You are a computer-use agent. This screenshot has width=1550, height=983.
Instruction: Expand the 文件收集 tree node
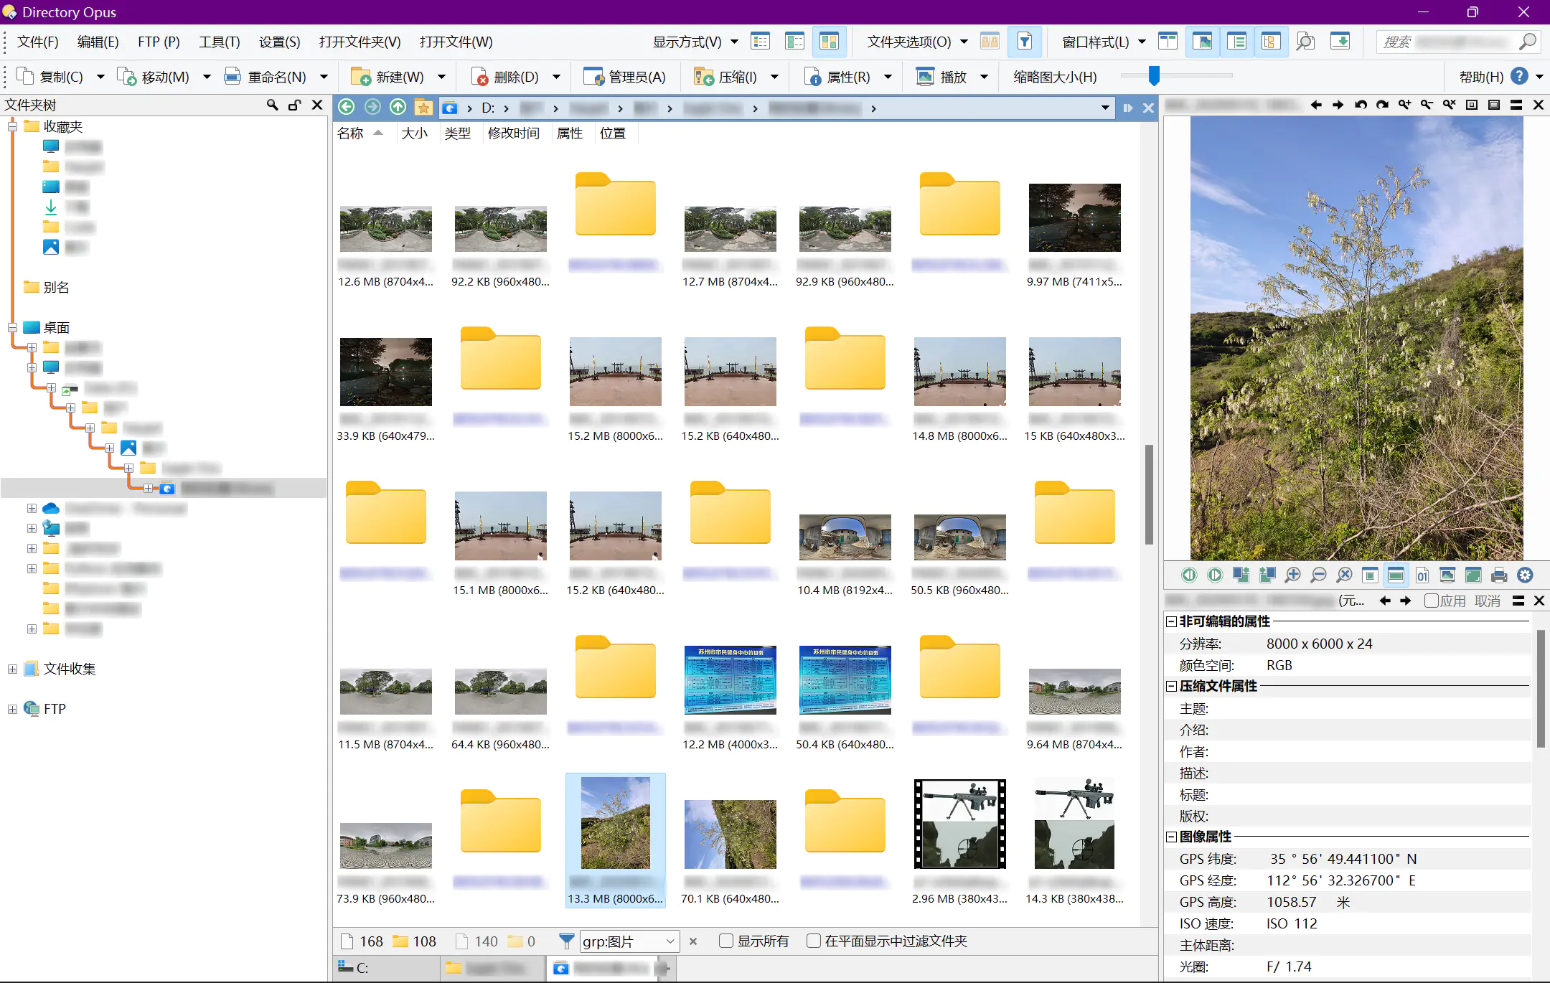[x=12, y=669]
